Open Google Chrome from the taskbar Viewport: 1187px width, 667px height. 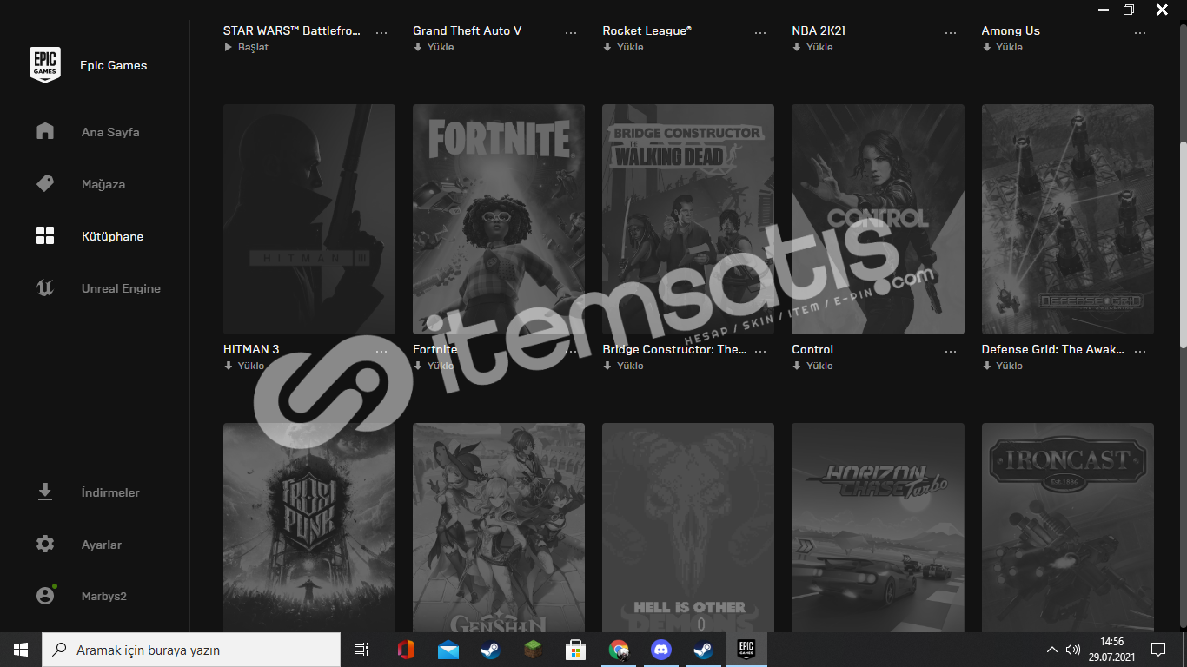[x=618, y=650]
